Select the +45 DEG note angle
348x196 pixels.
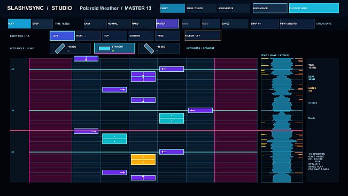point(159,48)
